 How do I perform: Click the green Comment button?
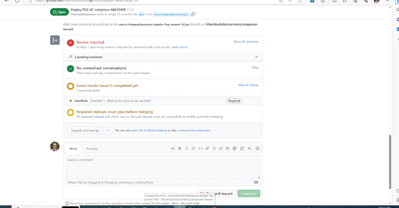pyautogui.click(x=249, y=194)
